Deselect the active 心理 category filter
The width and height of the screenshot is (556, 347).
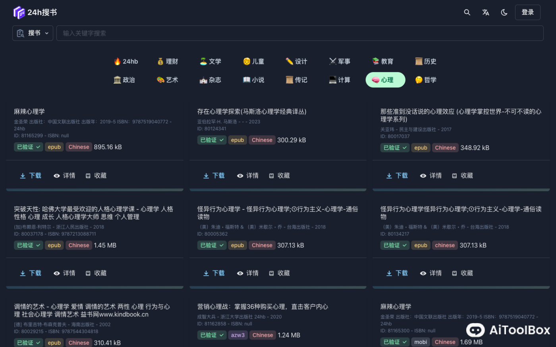tap(385, 80)
